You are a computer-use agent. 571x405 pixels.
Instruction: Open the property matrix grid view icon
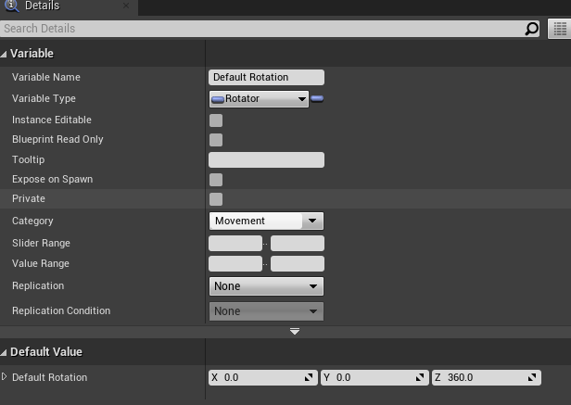click(559, 29)
